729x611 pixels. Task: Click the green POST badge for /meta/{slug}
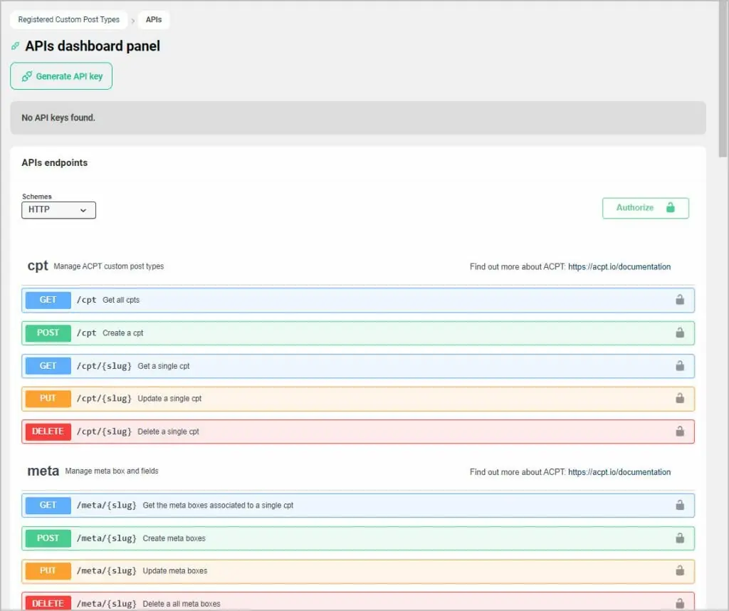48,538
